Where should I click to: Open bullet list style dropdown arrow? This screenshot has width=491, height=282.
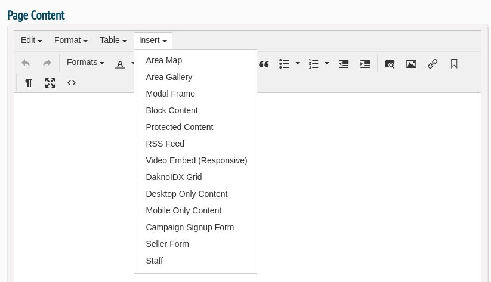coord(298,63)
